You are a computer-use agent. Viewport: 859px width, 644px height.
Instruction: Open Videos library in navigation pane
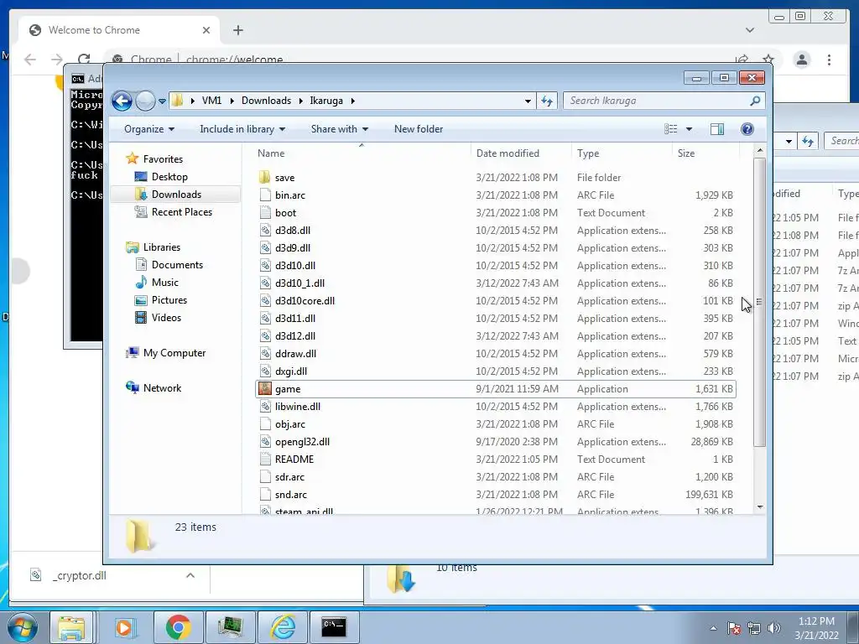(166, 318)
